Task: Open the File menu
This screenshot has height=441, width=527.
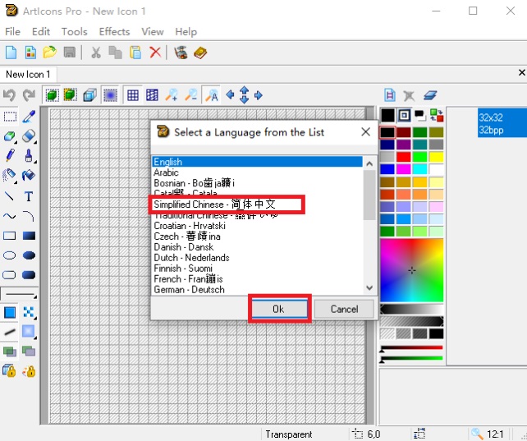Action: point(13,32)
